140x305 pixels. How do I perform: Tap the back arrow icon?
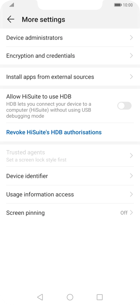(11, 19)
